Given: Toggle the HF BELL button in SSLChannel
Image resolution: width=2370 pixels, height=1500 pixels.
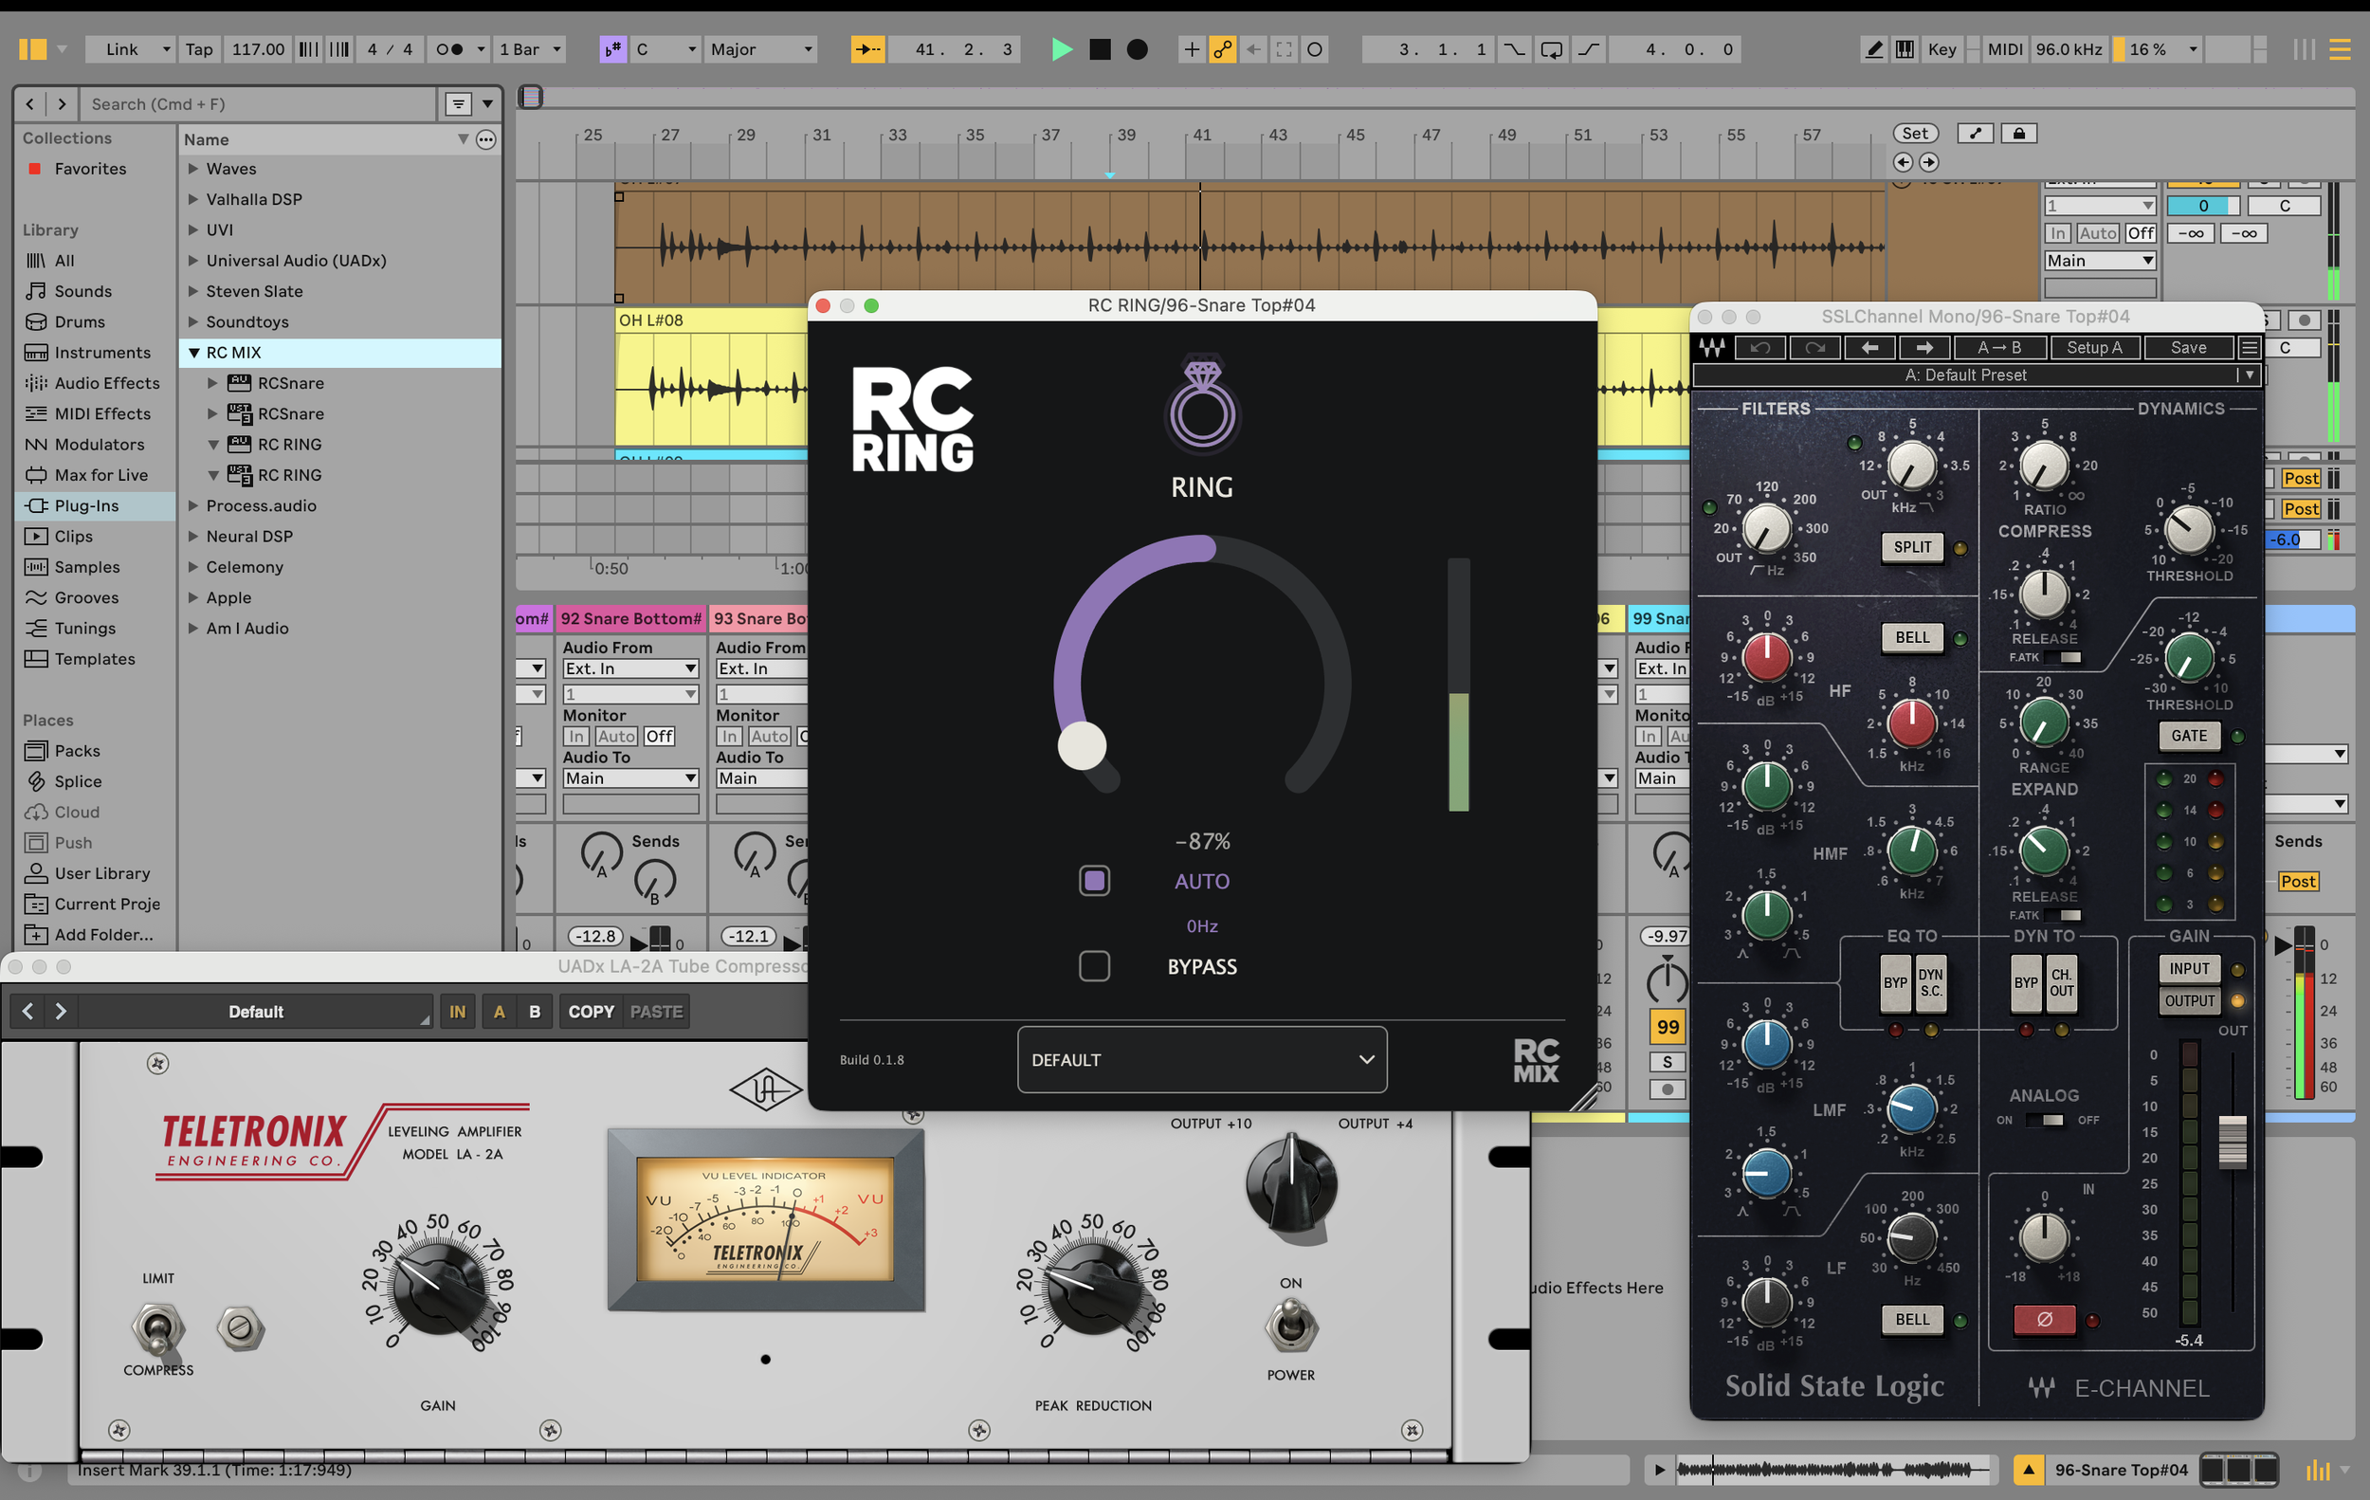Looking at the screenshot, I should [1912, 637].
